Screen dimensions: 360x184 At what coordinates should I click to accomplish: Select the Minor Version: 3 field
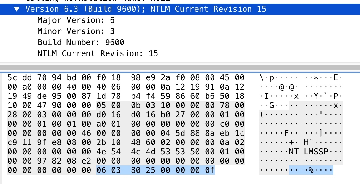click(x=76, y=31)
